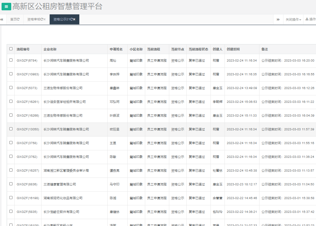
Task: Click applicant name 唐健林 in the table
Action: [114, 212]
